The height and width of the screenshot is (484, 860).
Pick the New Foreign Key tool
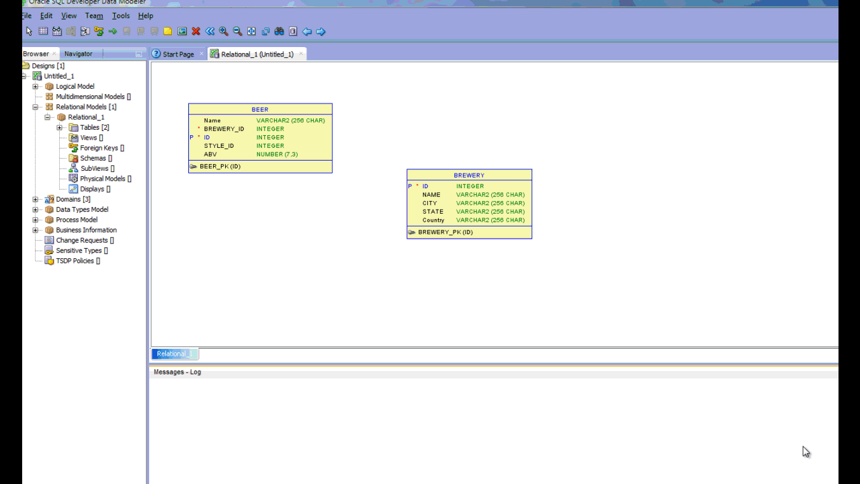99,31
